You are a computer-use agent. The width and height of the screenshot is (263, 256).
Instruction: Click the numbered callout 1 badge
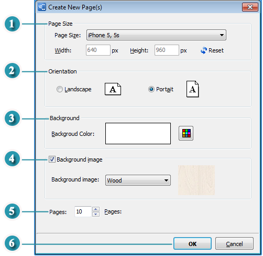(x=12, y=24)
